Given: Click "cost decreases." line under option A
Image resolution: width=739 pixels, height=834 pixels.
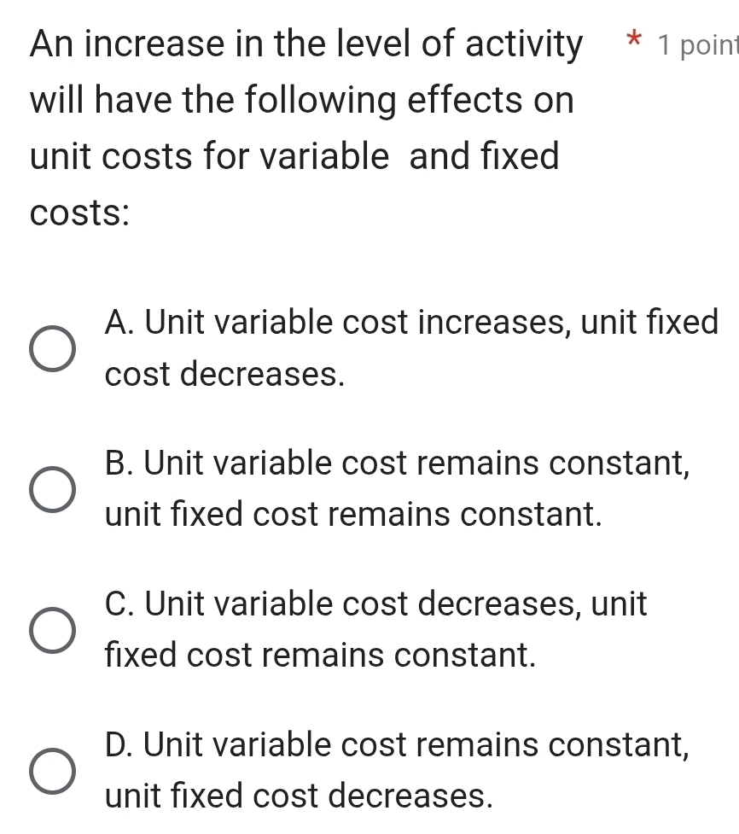Looking at the screenshot, I should pos(225,375).
